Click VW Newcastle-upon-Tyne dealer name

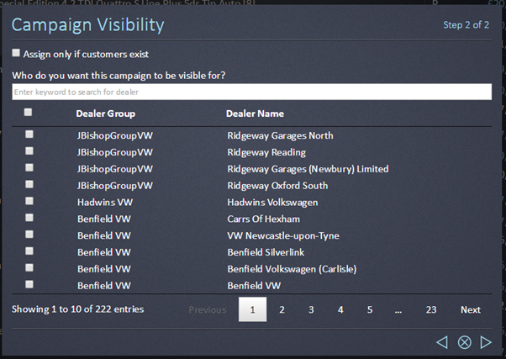point(283,235)
